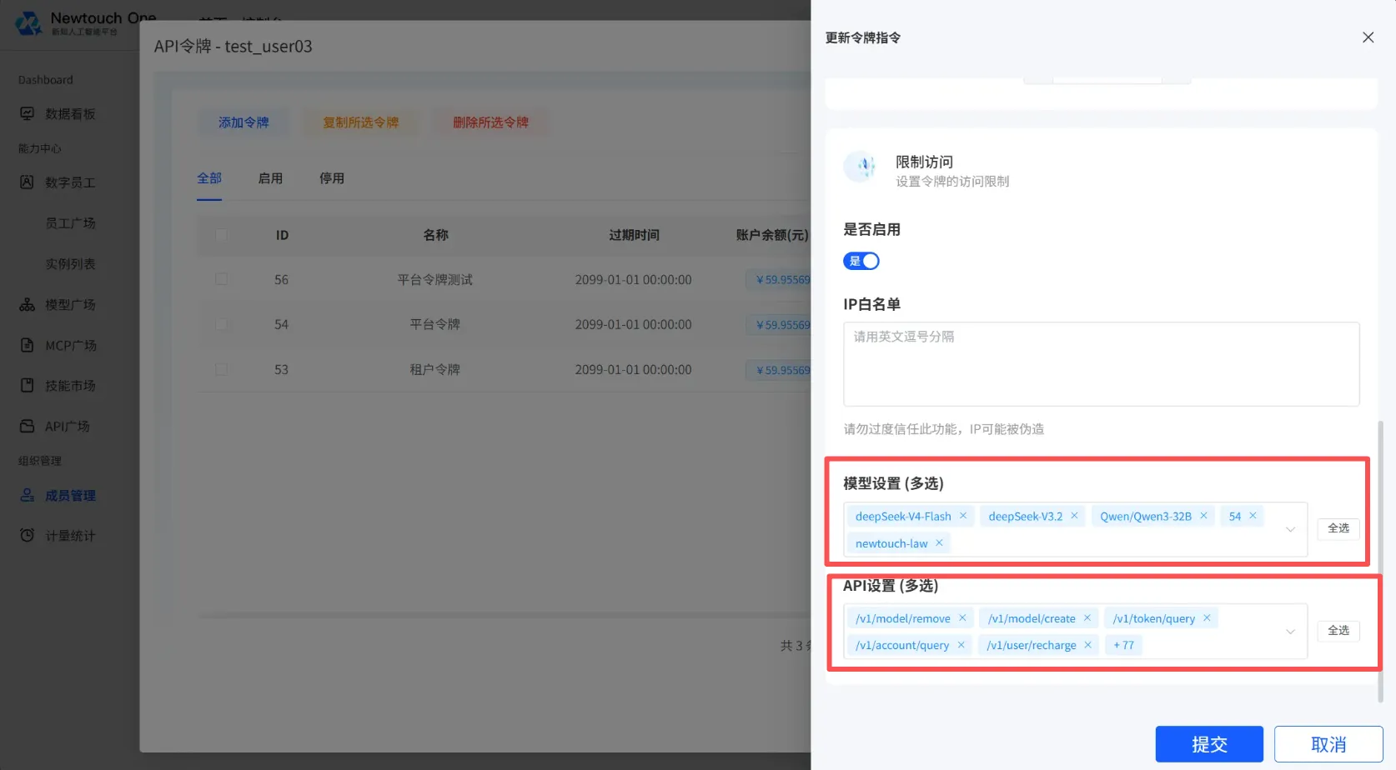Remove the deepSeek-V4-Flash model tag
The width and height of the screenshot is (1396, 770).
[963, 516]
